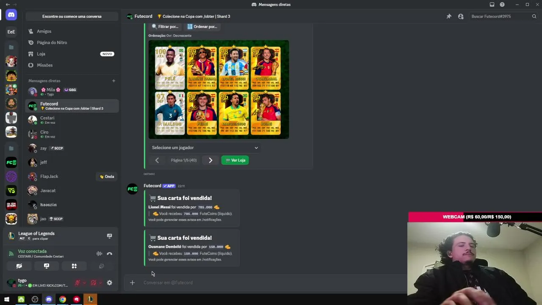This screenshot has width=542, height=305.
Task: Click the search magnifier icon
Action: coord(534,17)
